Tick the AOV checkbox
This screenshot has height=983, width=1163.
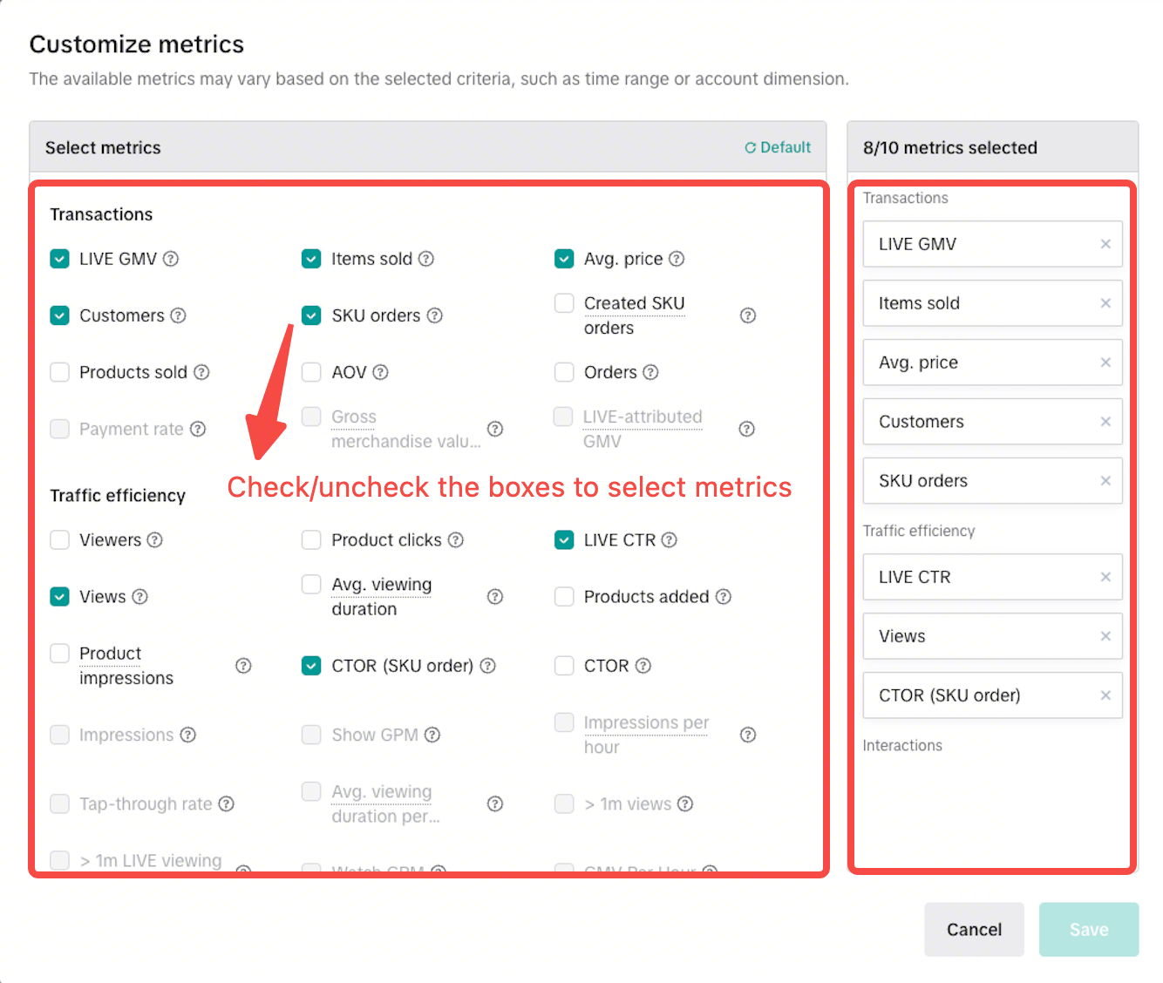[x=311, y=372]
